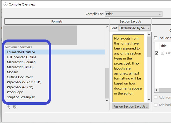Toggle the Include checkbox above contents list
The image size is (171, 123).
[156, 38]
